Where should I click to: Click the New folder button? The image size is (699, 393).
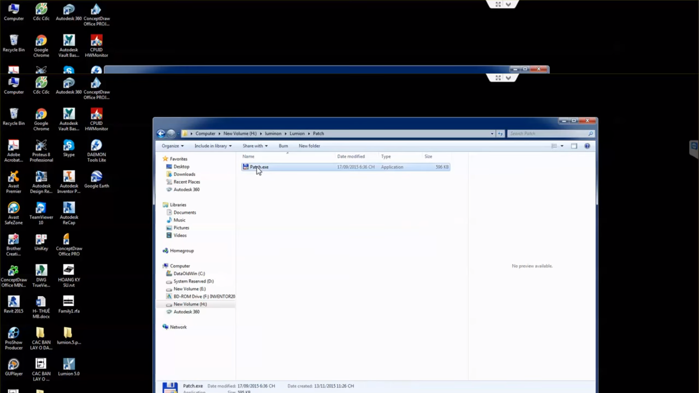pos(309,146)
